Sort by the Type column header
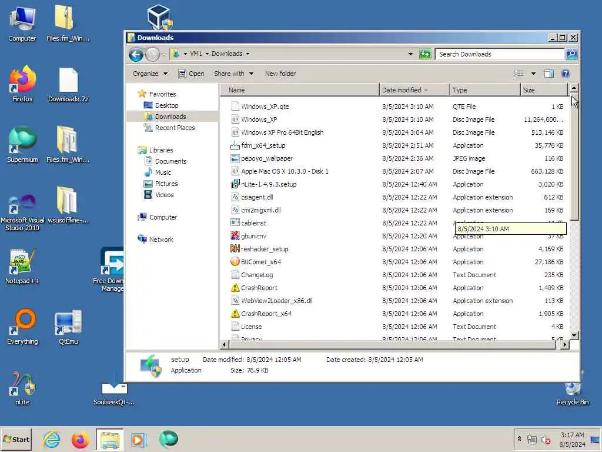 point(485,90)
